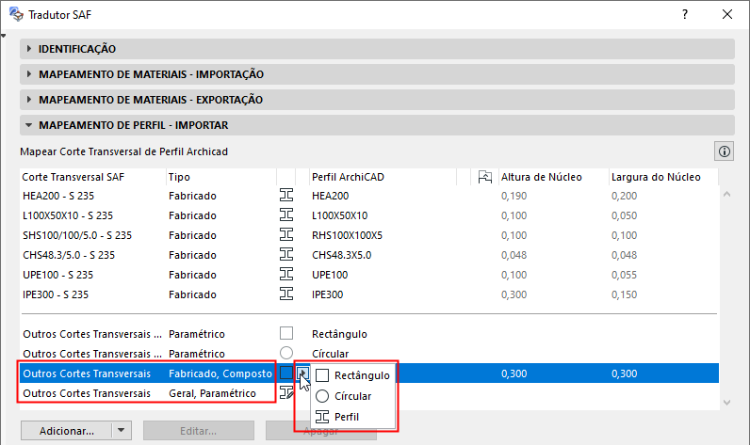750x445 pixels.
Task: Select the IPE300 - S 235 row
Action: point(369,294)
